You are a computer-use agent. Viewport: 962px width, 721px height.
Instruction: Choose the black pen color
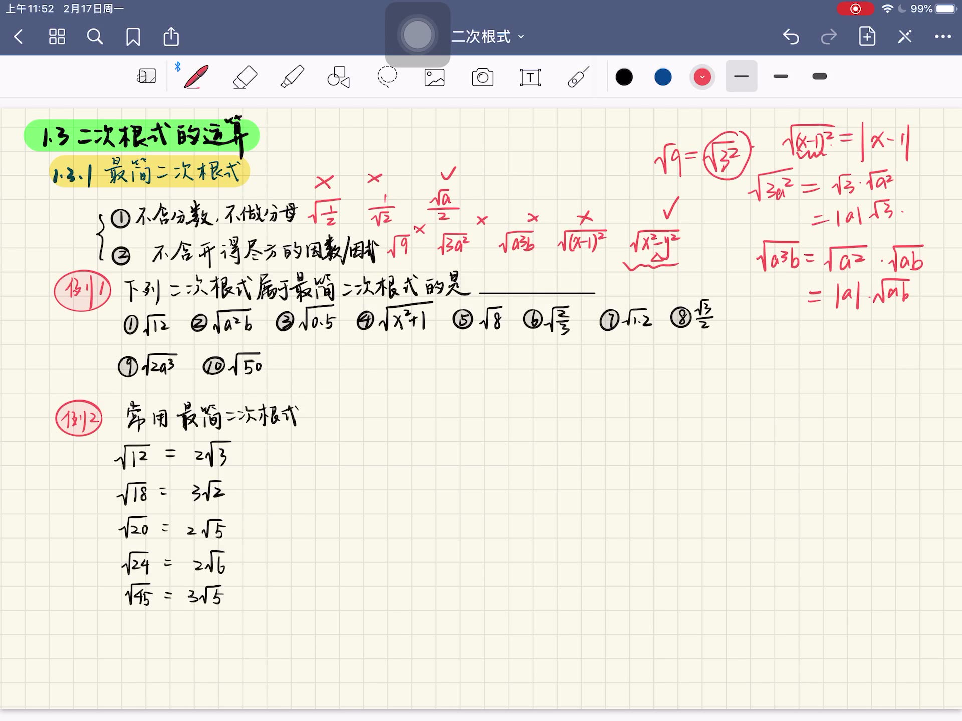624,77
